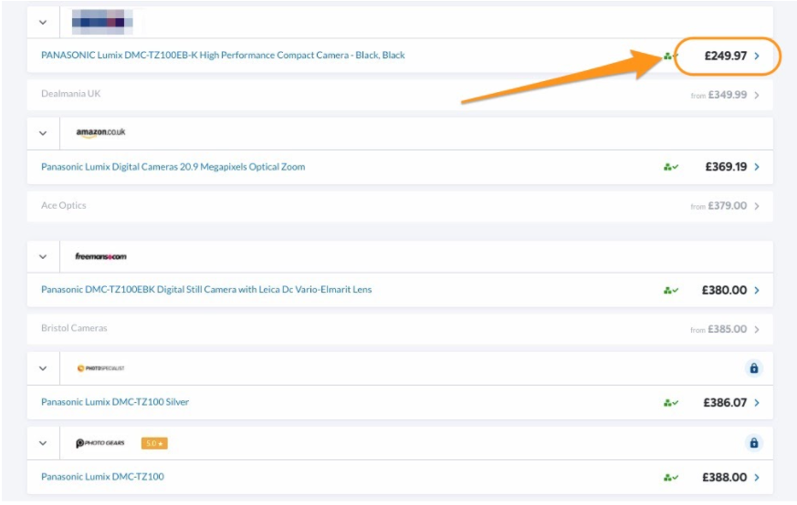
Task: Click the lock icon on Photospecialist row
Action: pyautogui.click(x=754, y=368)
